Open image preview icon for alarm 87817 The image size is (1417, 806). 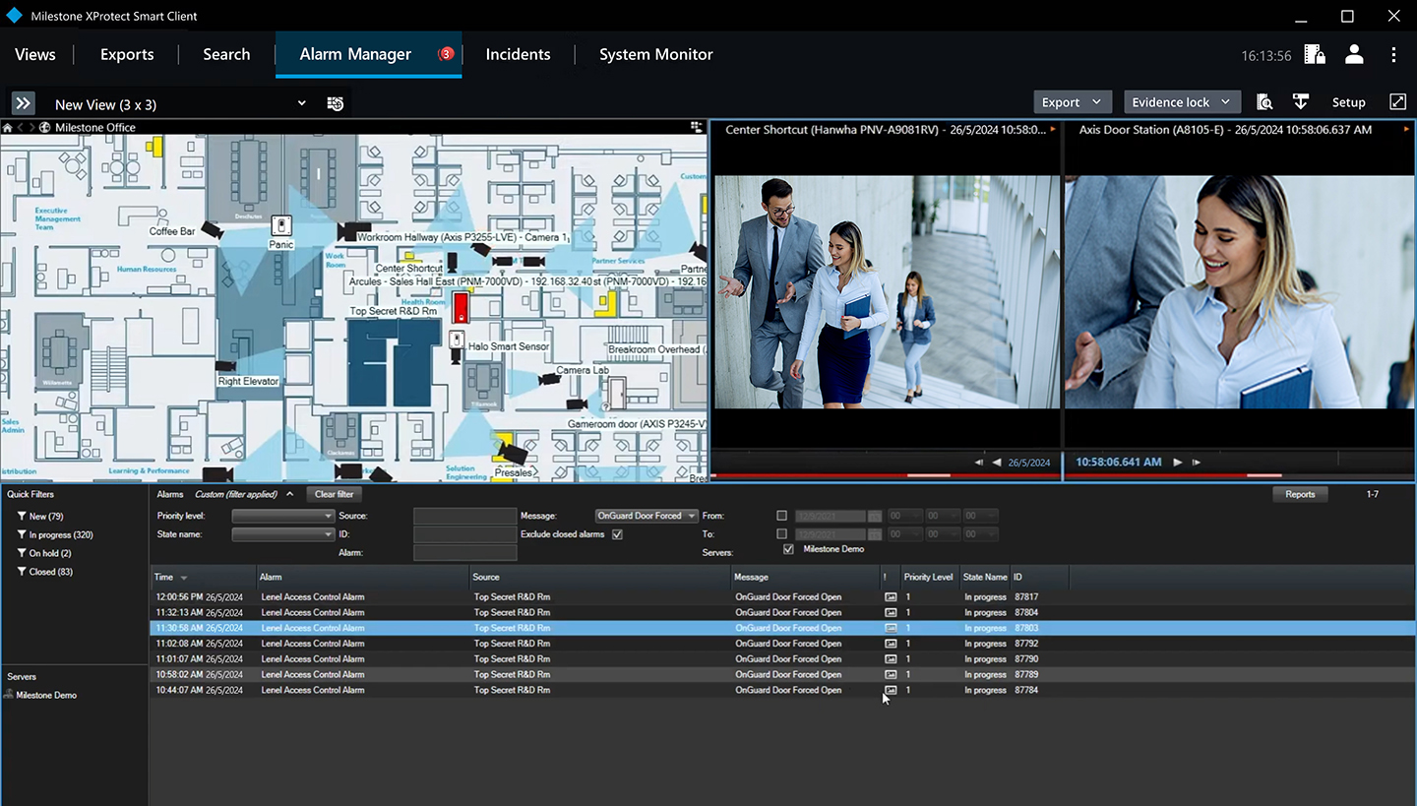(x=891, y=597)
